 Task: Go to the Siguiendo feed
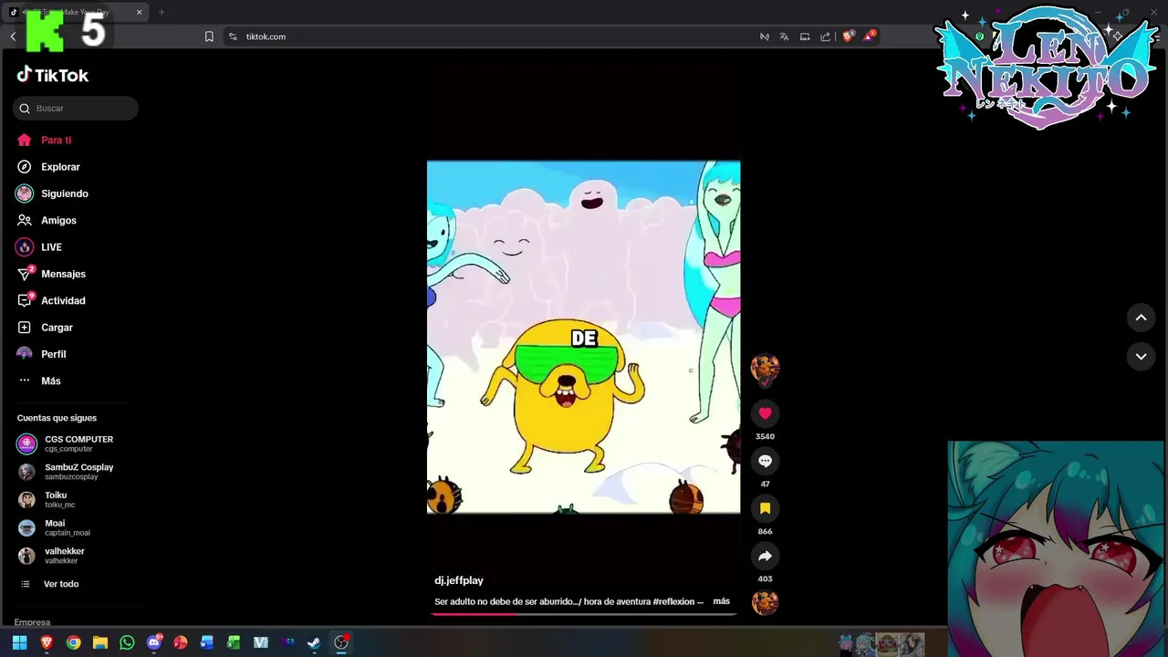(52, 193)
